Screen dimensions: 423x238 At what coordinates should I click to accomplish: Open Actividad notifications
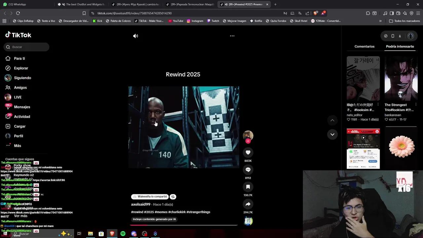point(22,117)
